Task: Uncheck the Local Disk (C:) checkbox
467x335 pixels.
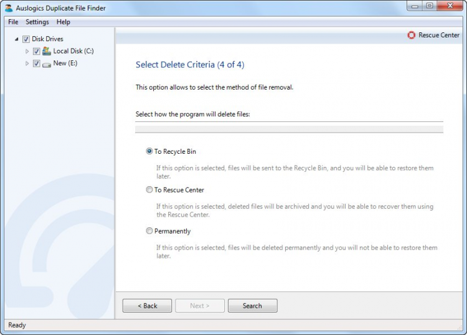Action: [37, 51]
